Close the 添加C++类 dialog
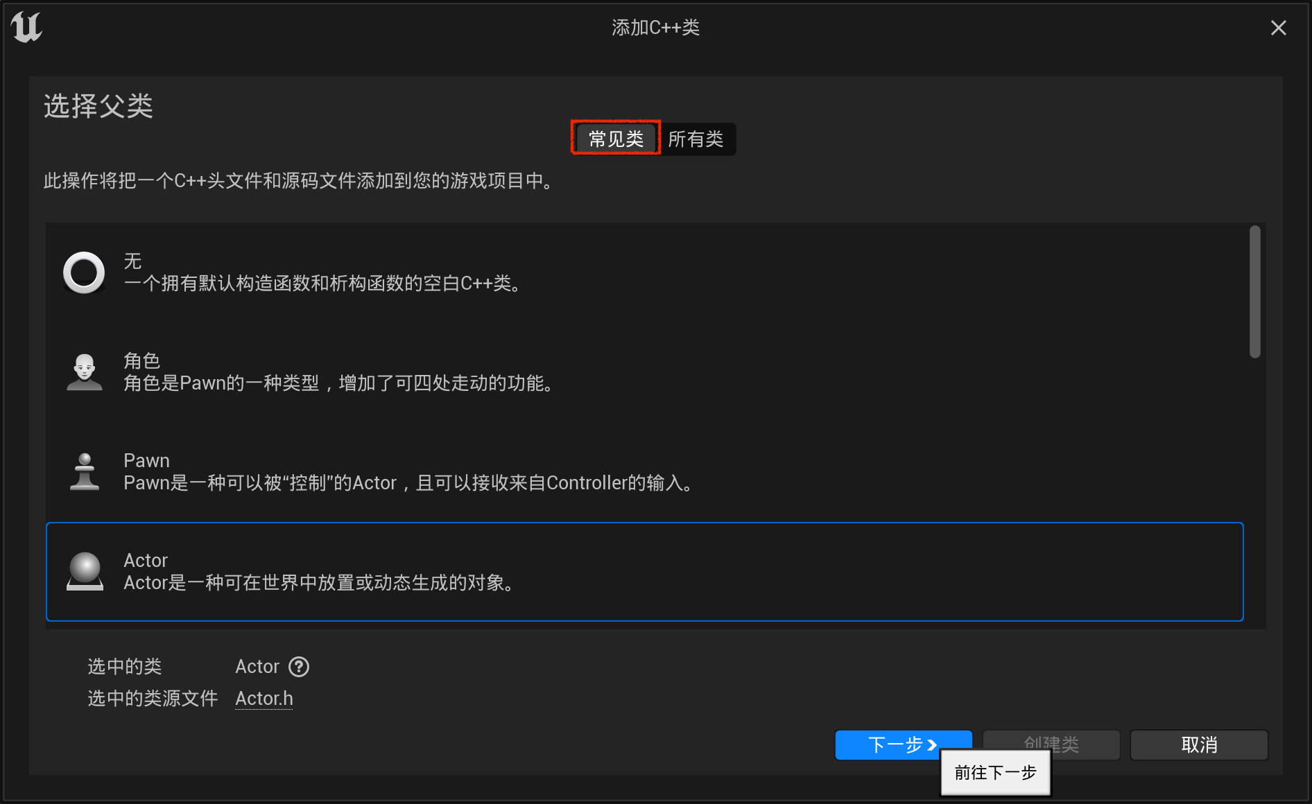 pyautogui.click(x=1278, y=28)
